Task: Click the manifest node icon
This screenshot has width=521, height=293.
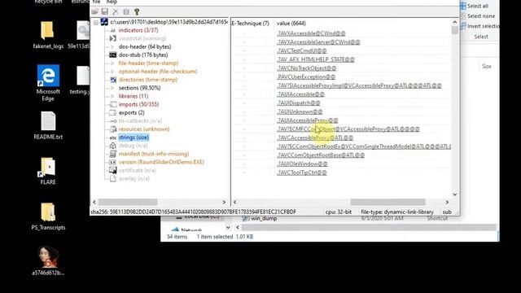Action: pyautogui.click(x=113, y=154)
